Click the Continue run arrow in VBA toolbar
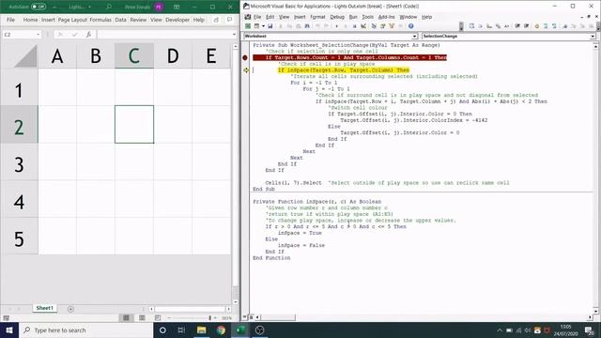601x338 pixels. [336, 26]
